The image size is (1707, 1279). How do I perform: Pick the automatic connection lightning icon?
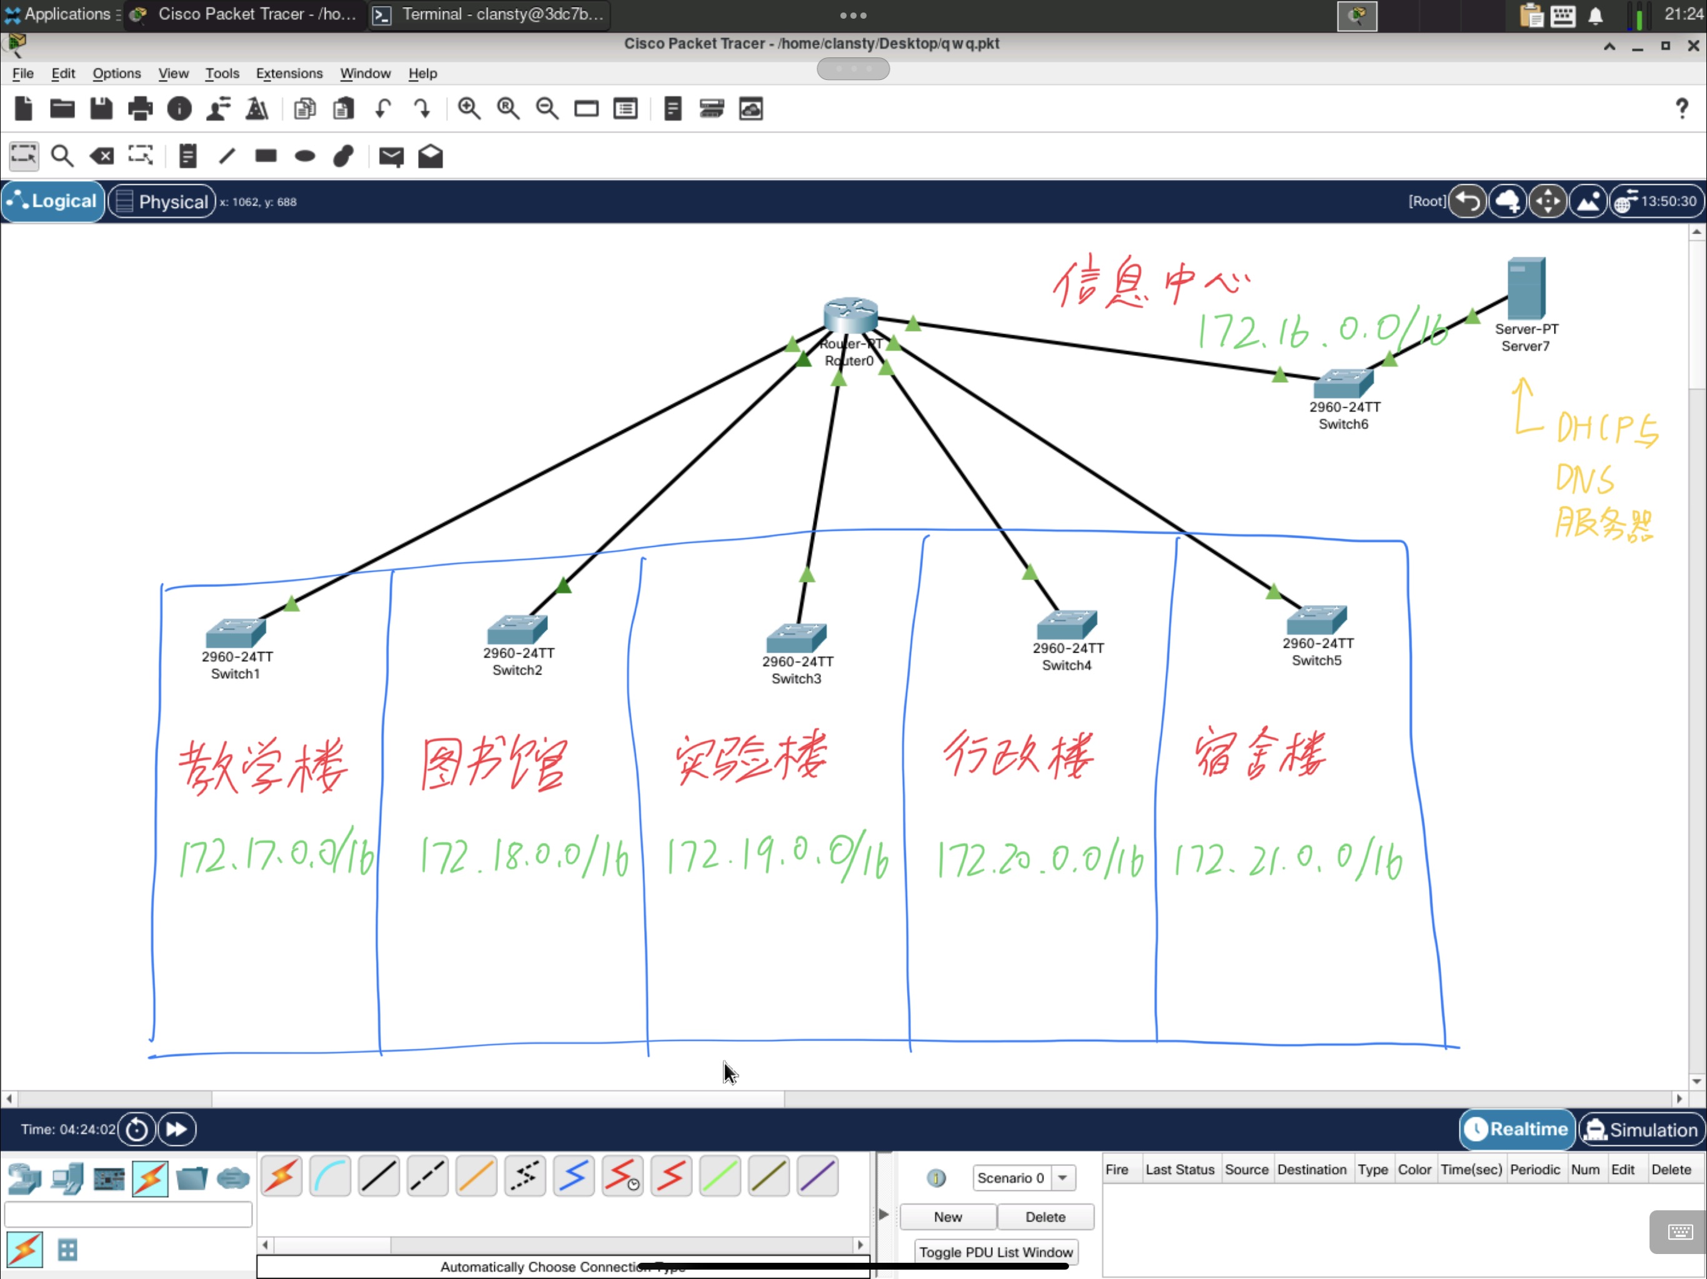point(281,1177)
